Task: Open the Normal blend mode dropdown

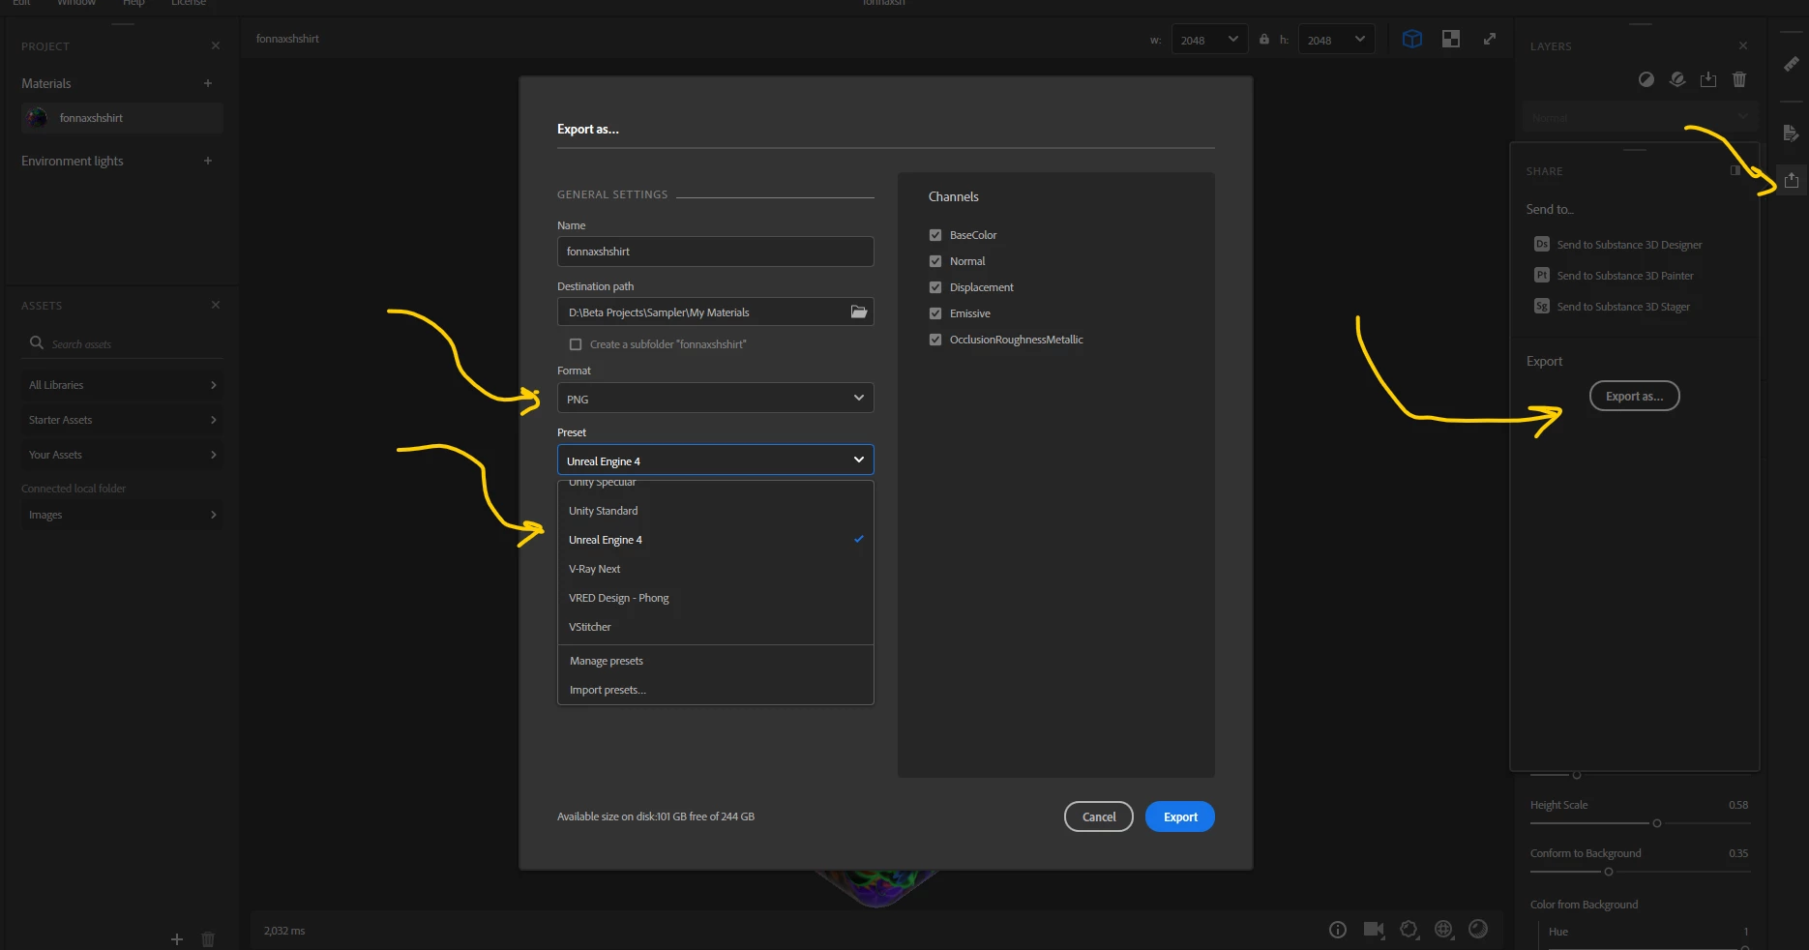Action: click(x=1639, y=117)
